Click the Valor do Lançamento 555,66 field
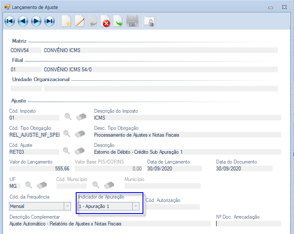294x234 pixels. coord(39,169)
